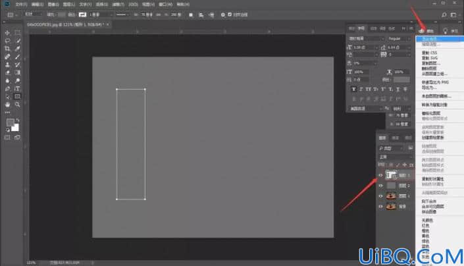Screen dimensions: 464x266
Task: Open the Regular font style dropdown
Action: pyautogui.click(x=400, y=39)
